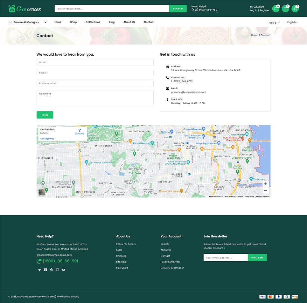Click the Subscribe newsletter button
The width and height of the screenshot is (307, 303).
[257, 258]
